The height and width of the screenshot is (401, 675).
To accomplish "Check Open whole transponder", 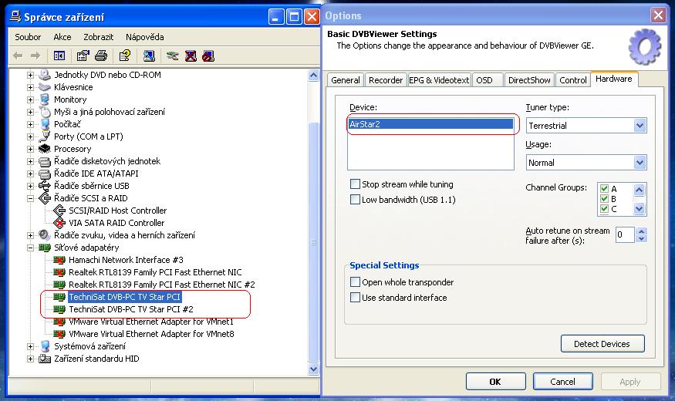I will [x=355, y=282].
